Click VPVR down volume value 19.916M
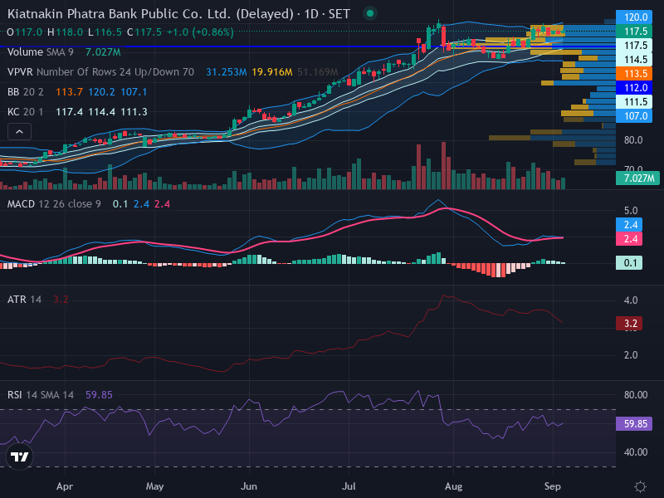Screen dimensions: 664x498 (272, 72)
